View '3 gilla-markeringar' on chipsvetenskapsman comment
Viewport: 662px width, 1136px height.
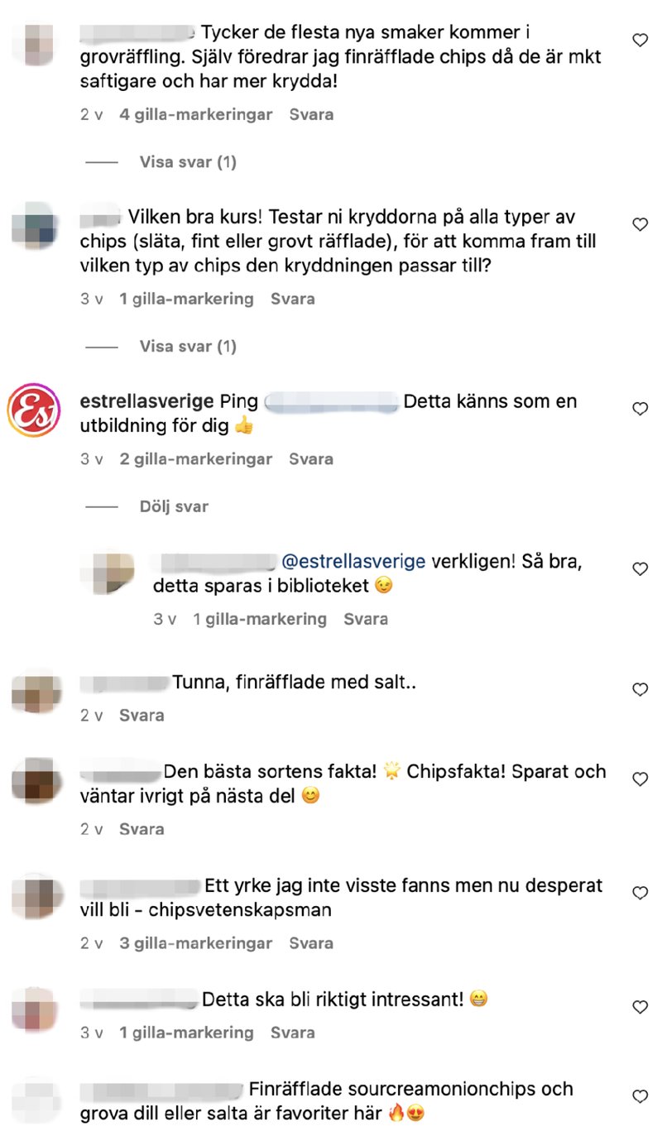[x=196, y=943]
